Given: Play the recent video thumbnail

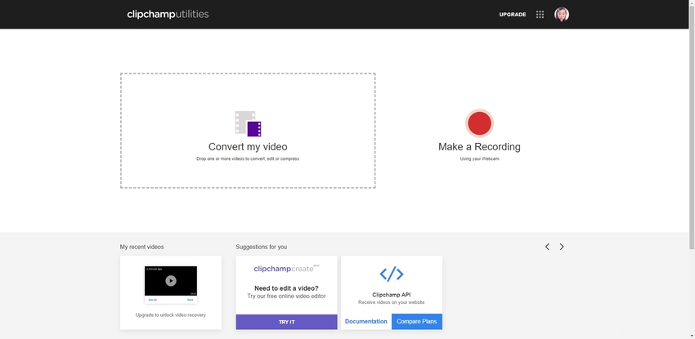Looking at the screenshot, I should click(171, 280).
